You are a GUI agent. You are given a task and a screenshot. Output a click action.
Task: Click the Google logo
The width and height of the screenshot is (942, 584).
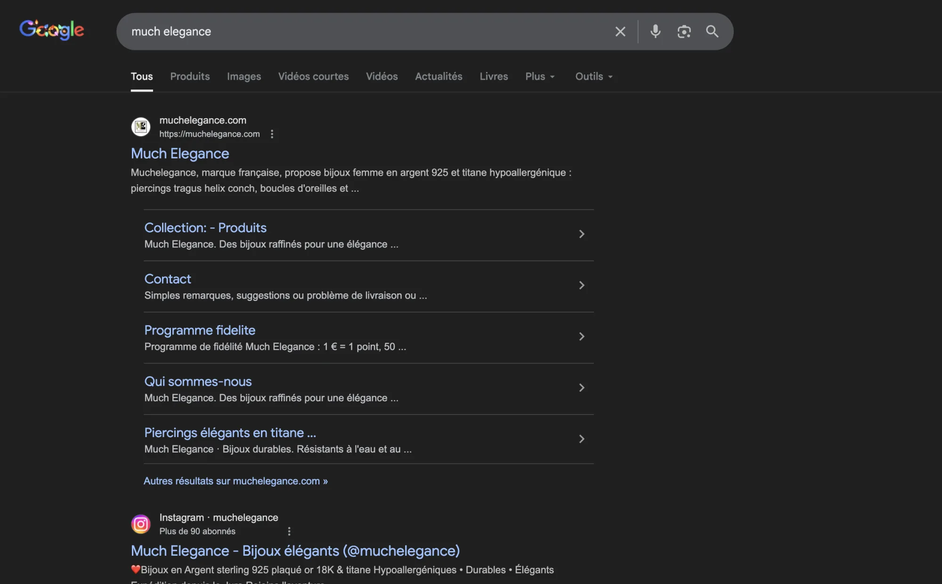[52, 30]
